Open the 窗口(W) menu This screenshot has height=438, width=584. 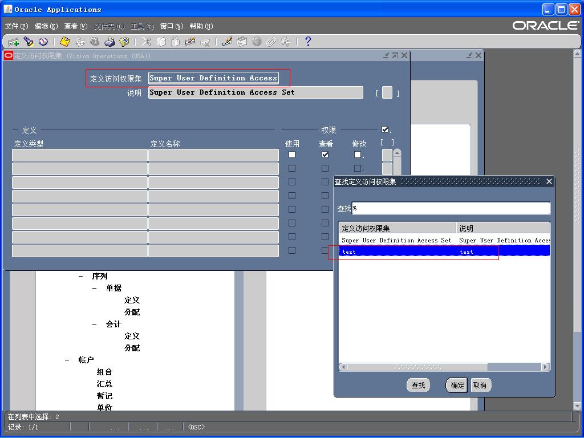coord(172,26)
